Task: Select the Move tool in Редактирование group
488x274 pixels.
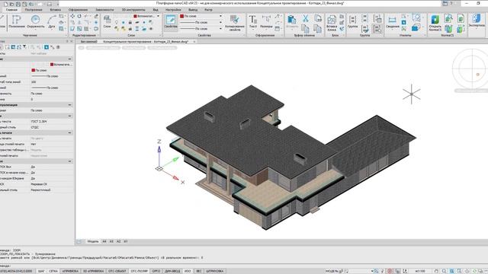Action: 72,16
